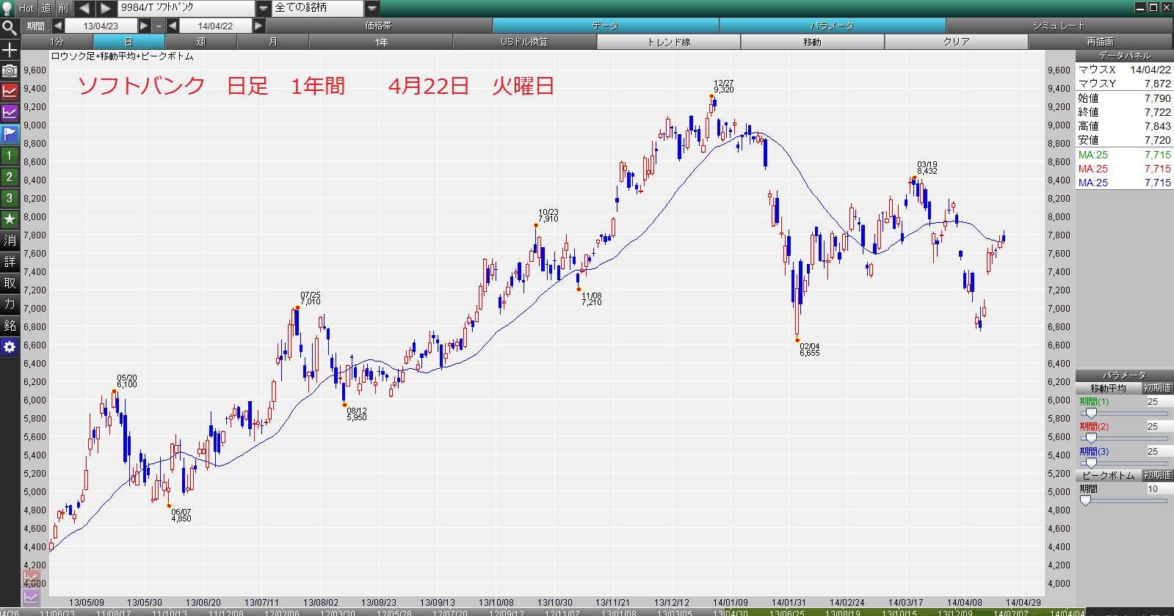The height and width of the screenshot is (616, 1174).
Task: Click the green star favorites icon
Action: pos(10,219)
